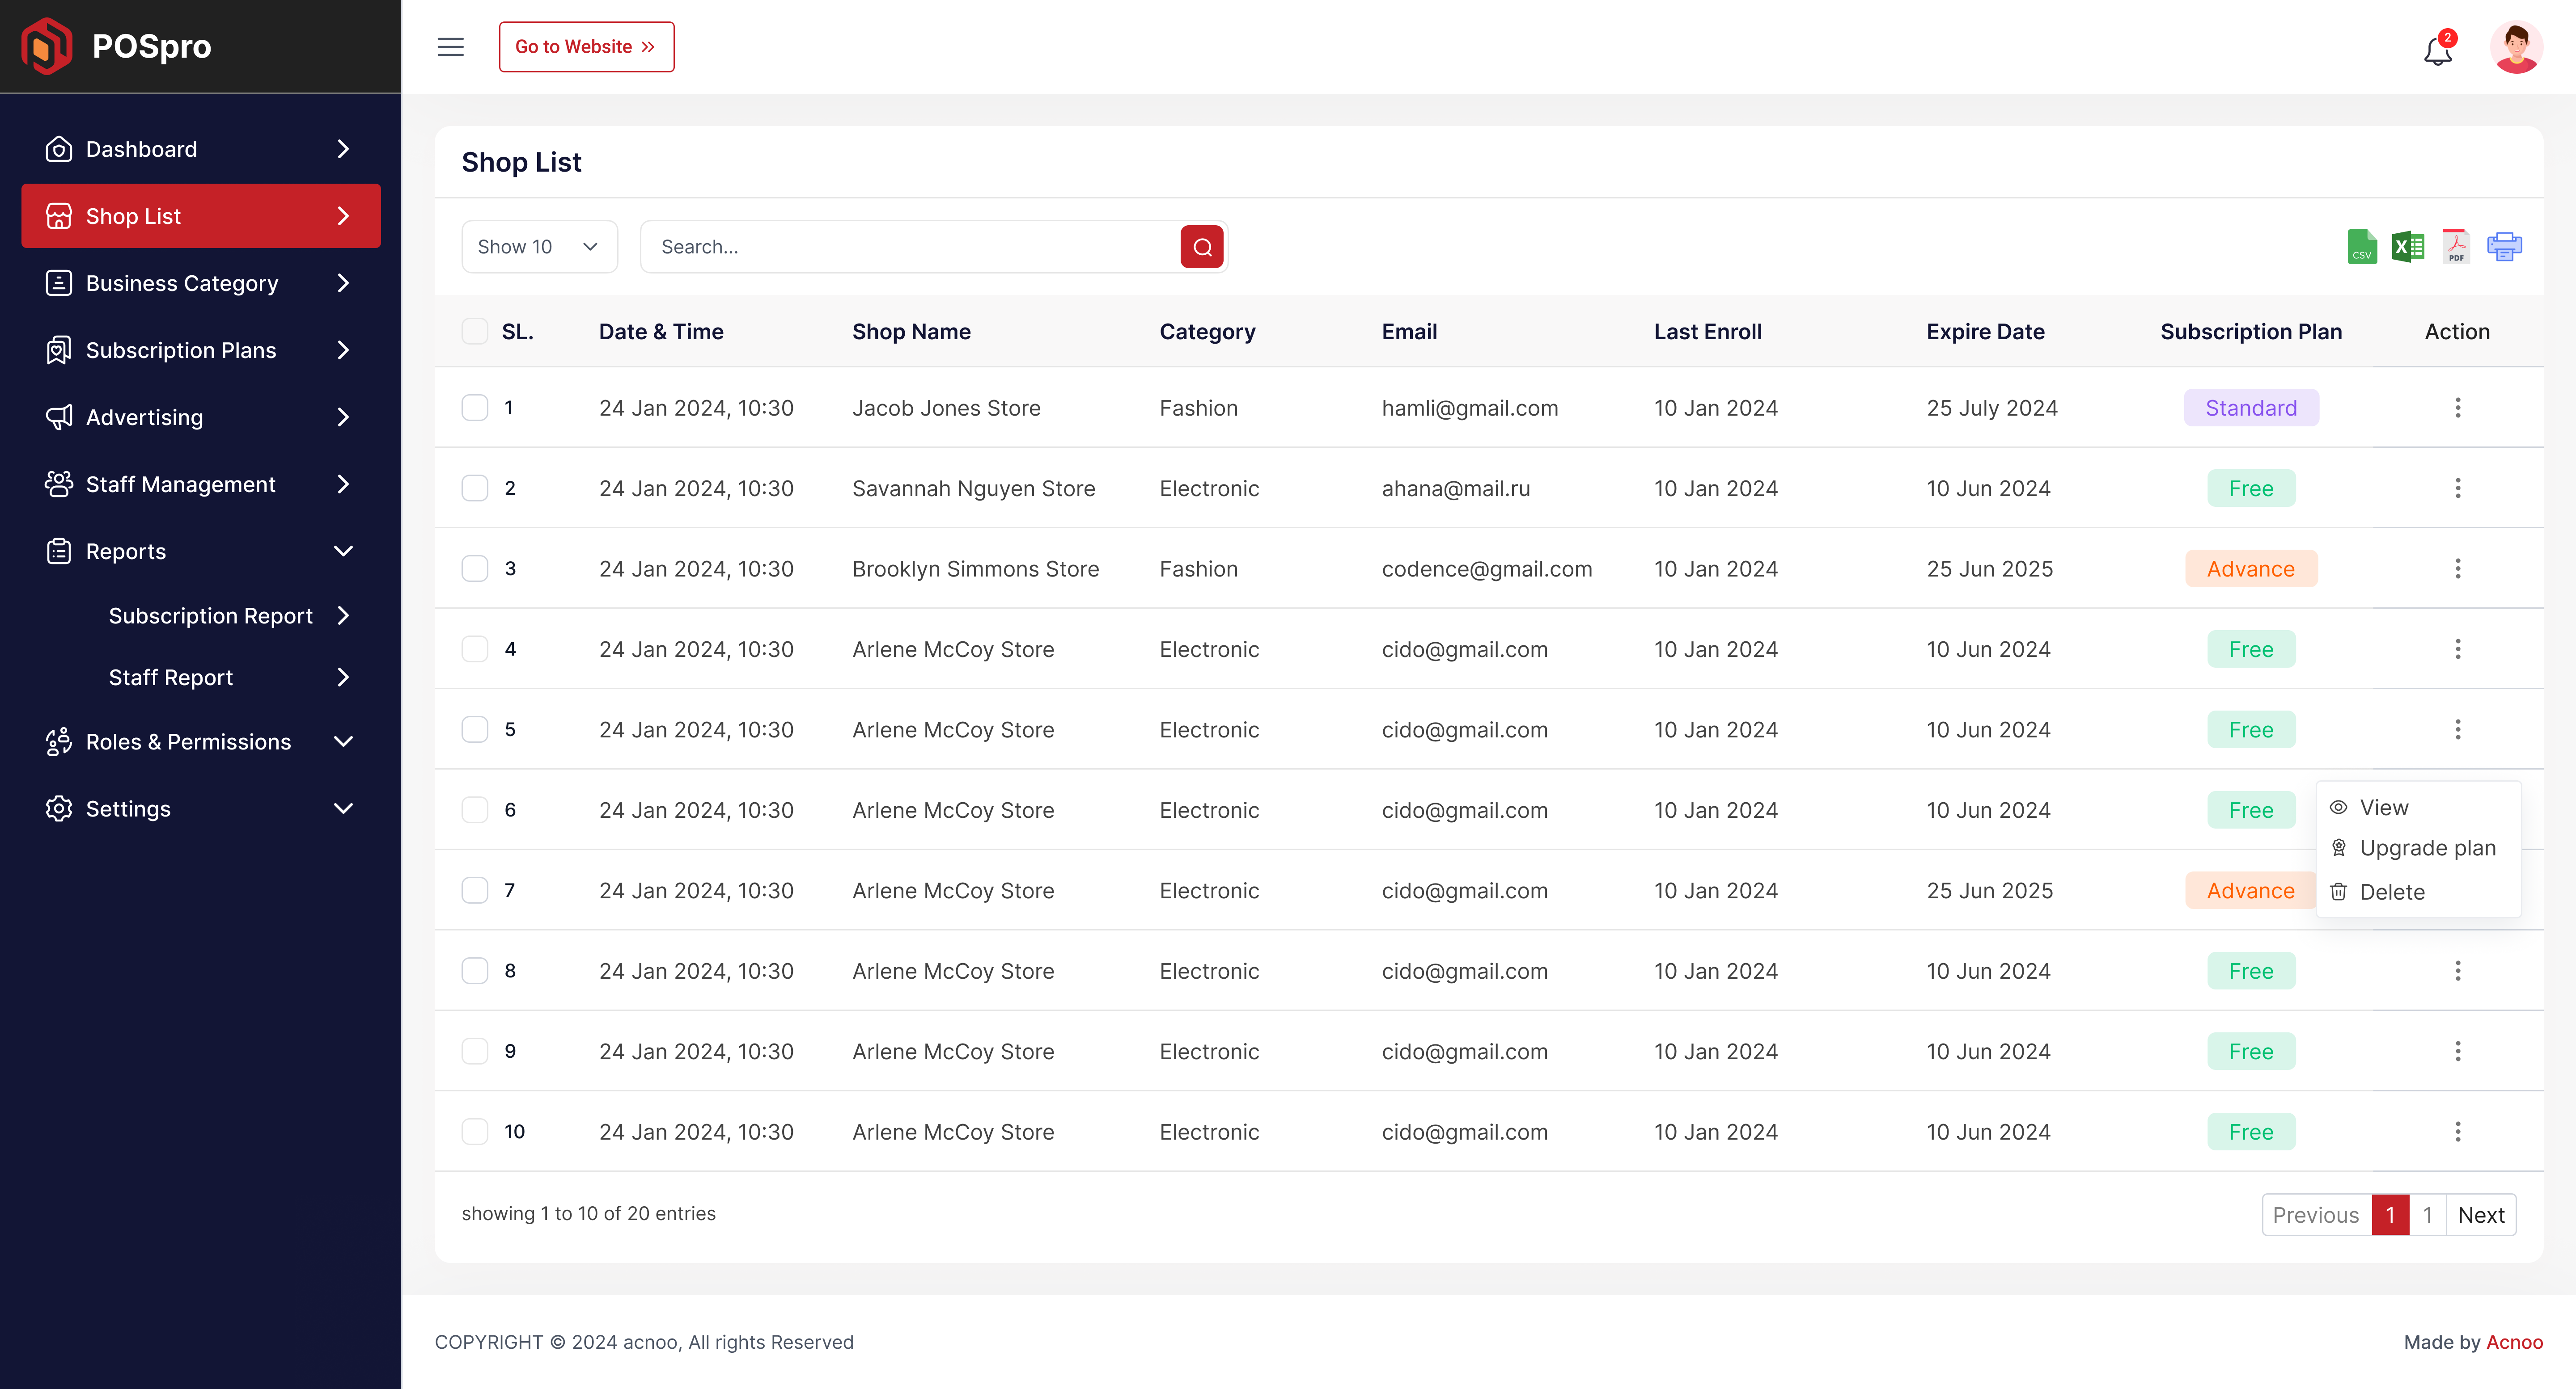The width and height of the screenshot is (2576, 1389).
Task: Tick the checkbox for Brooklyn Simmons Store row
Action: [475, 568]
